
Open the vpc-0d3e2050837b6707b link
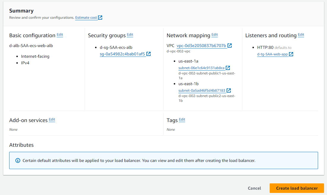201,46
